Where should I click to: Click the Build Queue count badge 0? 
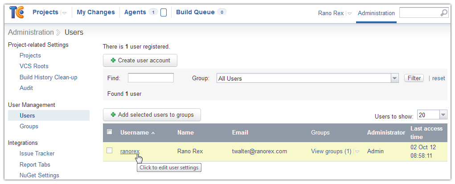[x=222, y=12]
